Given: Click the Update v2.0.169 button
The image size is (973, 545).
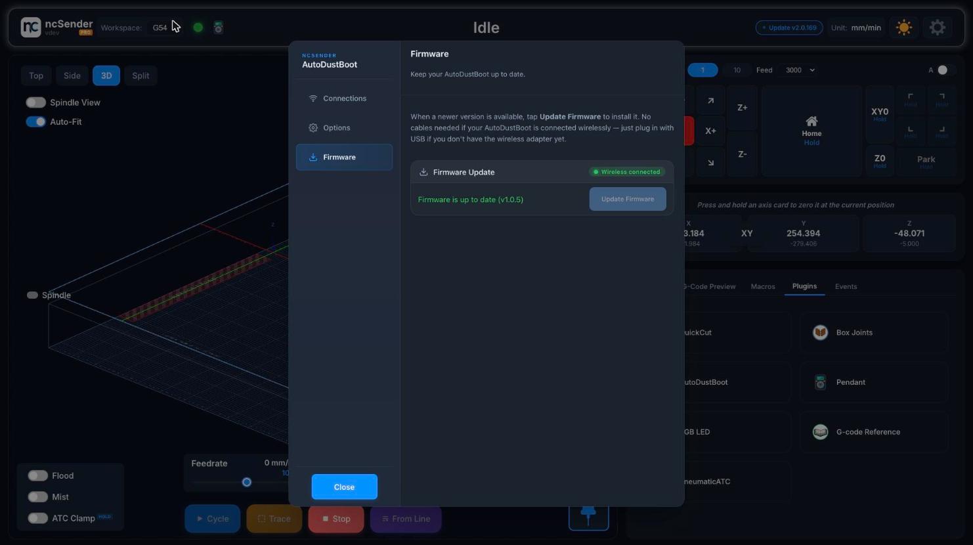Looking at the screenshot, I should 789,28.
